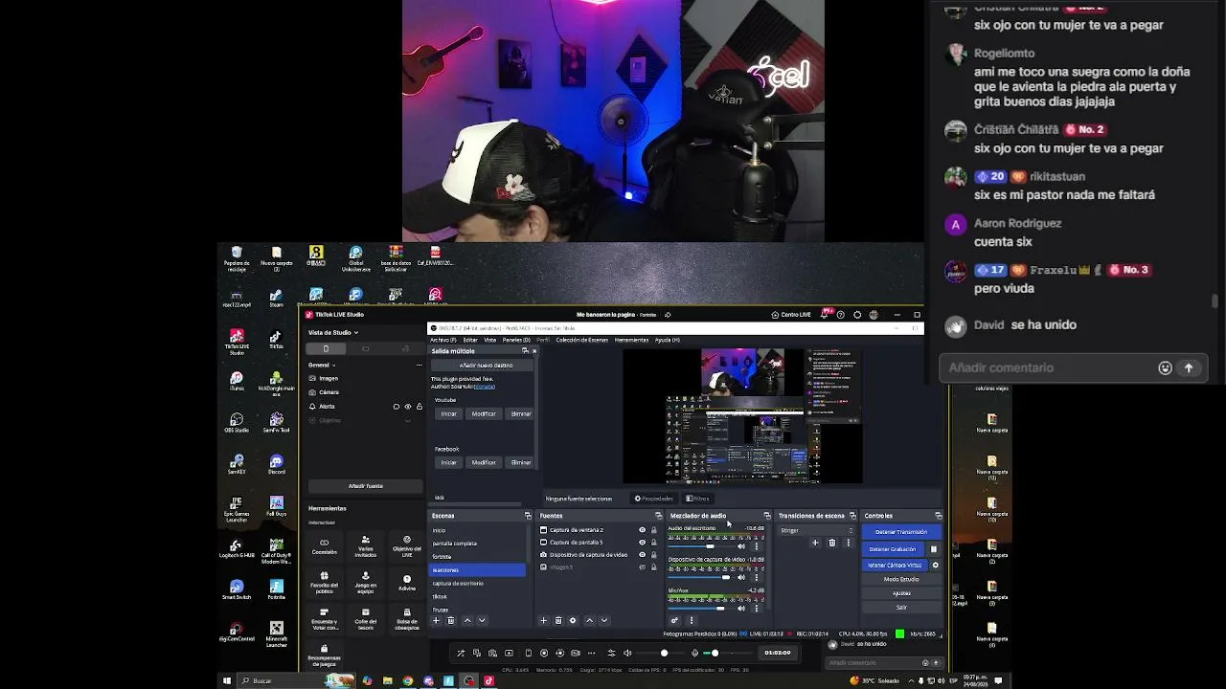
Task: Click the add source plus icon in Fuentes
Action: pos(543,620)
